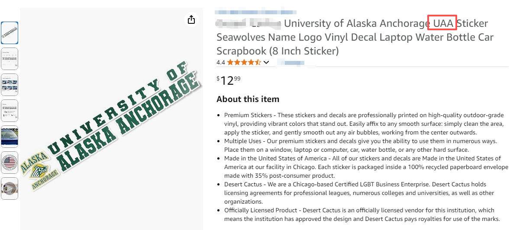Show the thumbnail with grid of six photos
This screenshot has height=230, width=513.
pyautogui.click(x=10, y=85)
